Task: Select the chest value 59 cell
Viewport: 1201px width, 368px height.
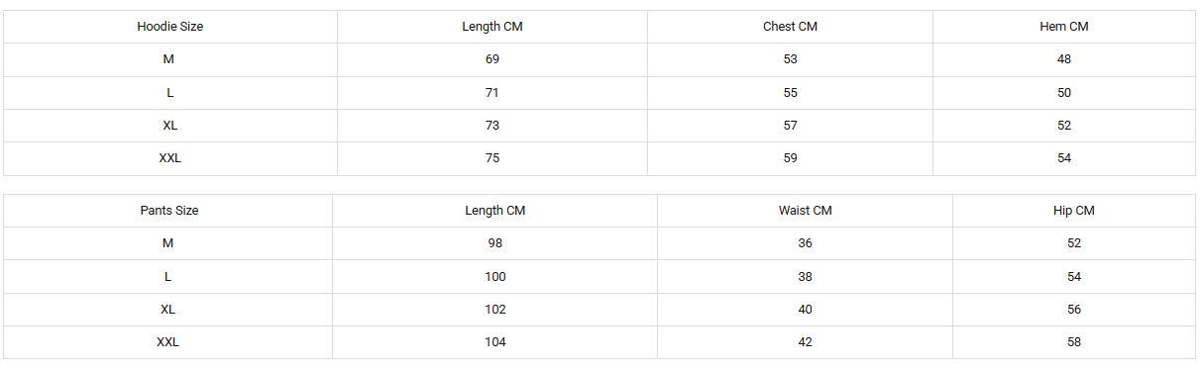Action: (x=790, y=158)
